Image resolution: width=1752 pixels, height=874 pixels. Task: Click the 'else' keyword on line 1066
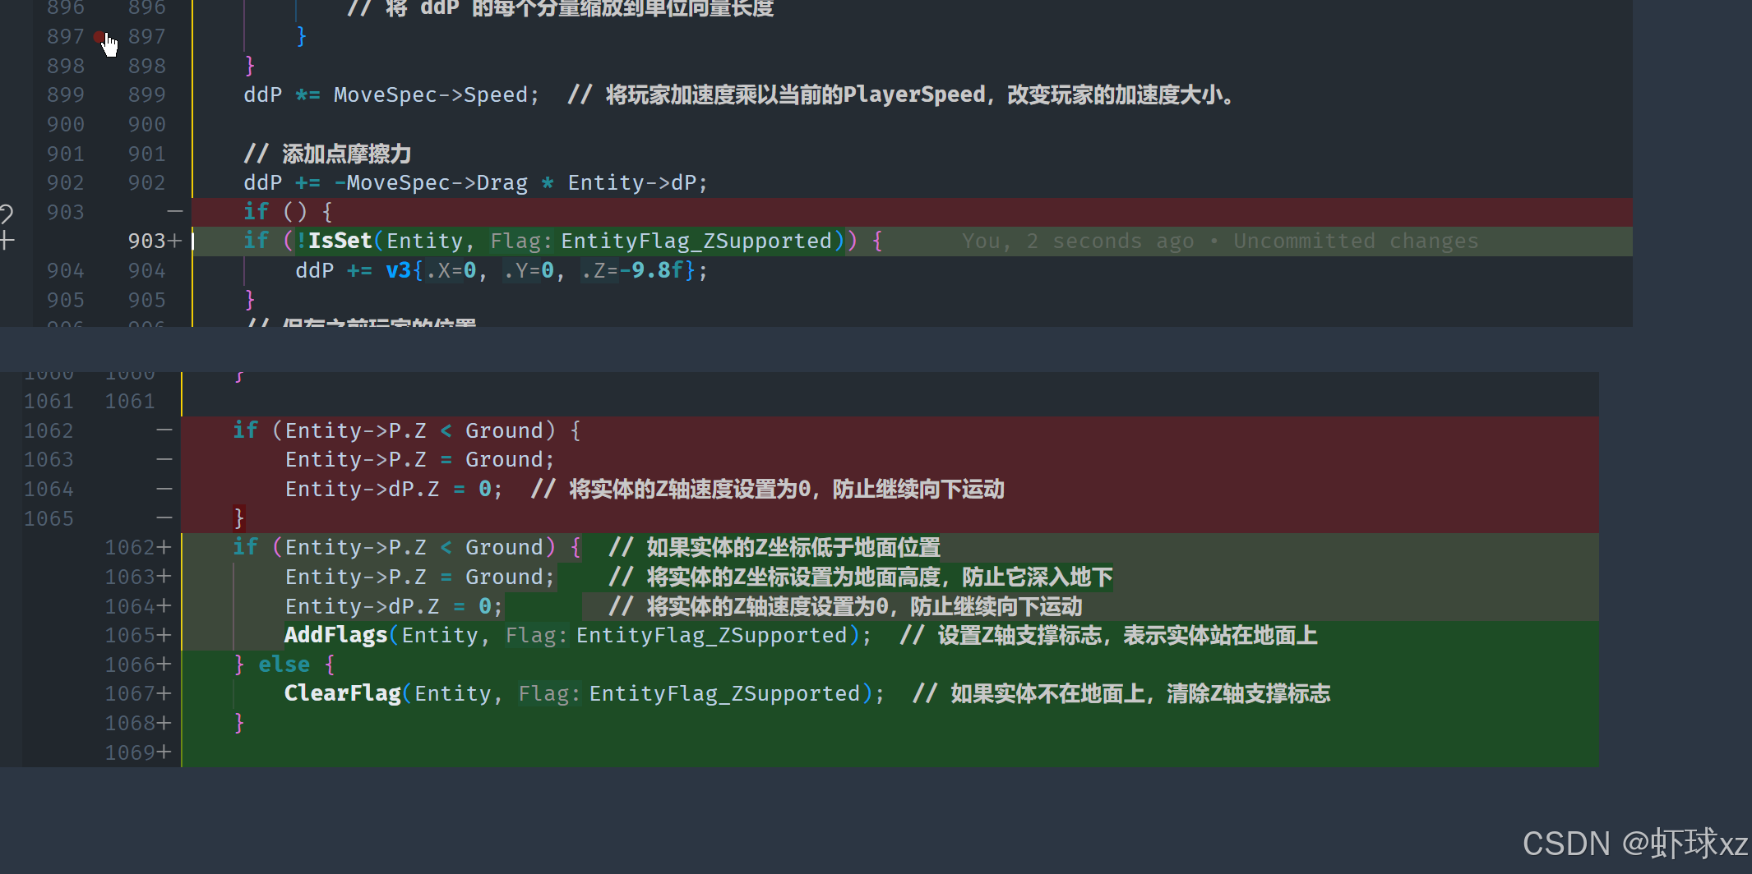coord(284,665)
